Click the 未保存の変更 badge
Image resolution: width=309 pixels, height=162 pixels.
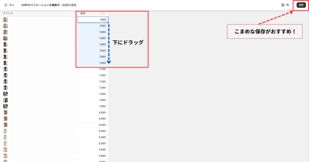[x=69, y=5]
